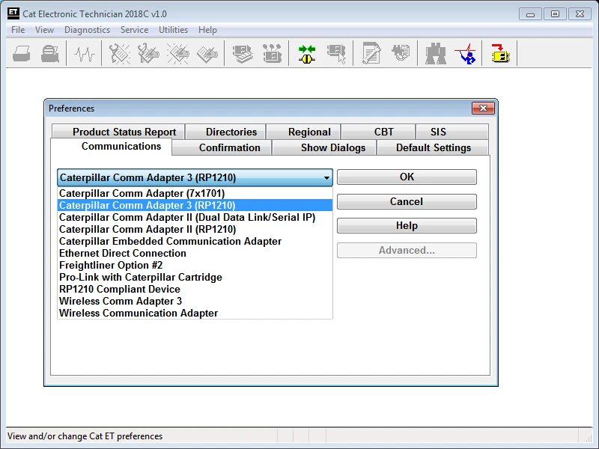Open Active Event Codes toolbar icon
The image size is (599, 449).
point(177,53)
